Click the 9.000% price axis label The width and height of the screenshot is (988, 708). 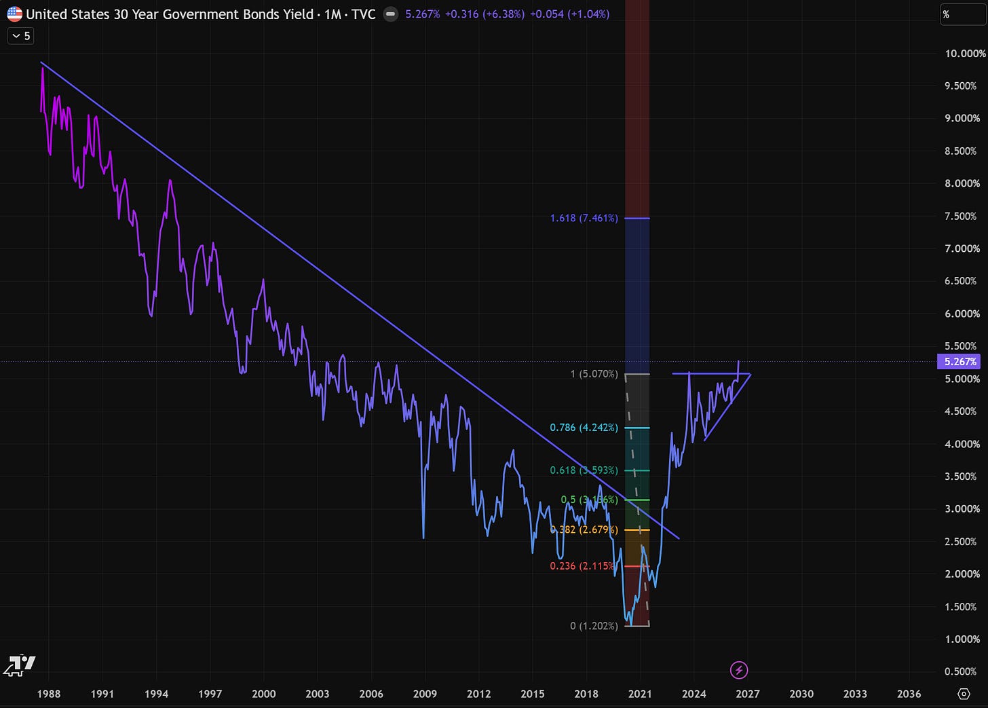tap(962, 118)
